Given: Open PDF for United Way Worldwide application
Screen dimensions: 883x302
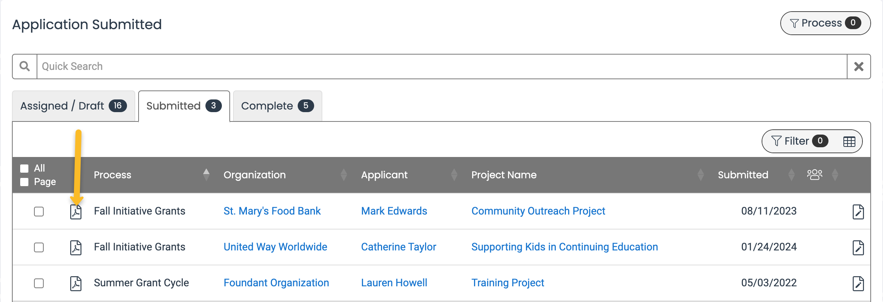Looking at the screenshot, I should point(76,248).
